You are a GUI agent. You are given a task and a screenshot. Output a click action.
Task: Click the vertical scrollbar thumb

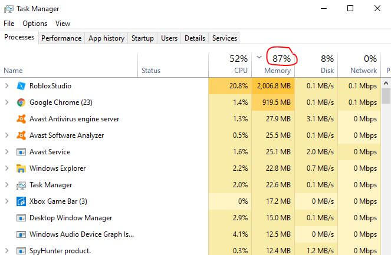[x=386, y=96]
